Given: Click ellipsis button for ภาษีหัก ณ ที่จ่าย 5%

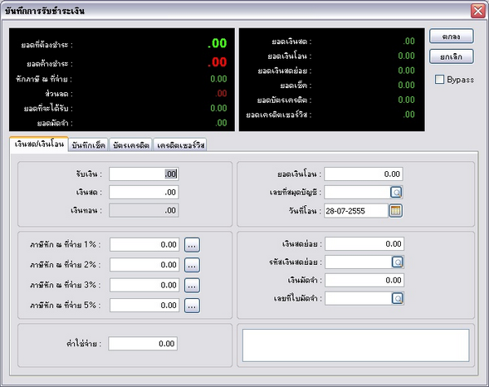Looking at the screenshot, I should click(x=192, y=306).
